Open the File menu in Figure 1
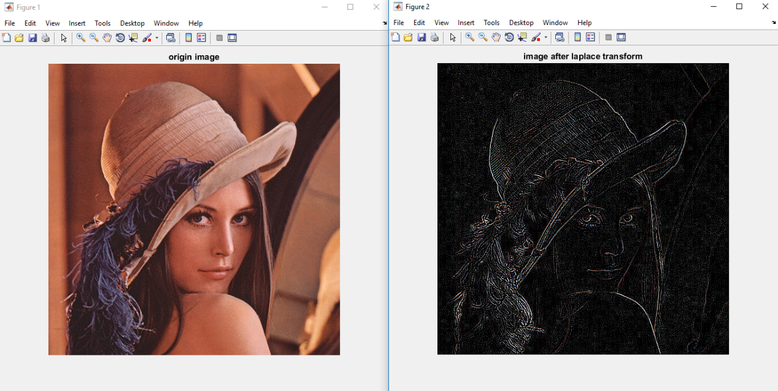The image size is (778, 391). [10, 23]
